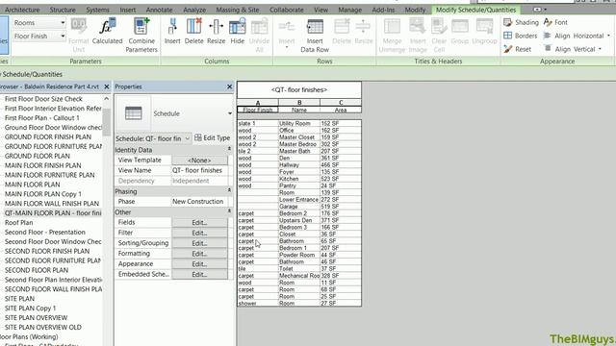Image resolution: width=616 pixels, height=346 pixels.
Task: Click Align Vertical tool
Action: pos(569,49)
